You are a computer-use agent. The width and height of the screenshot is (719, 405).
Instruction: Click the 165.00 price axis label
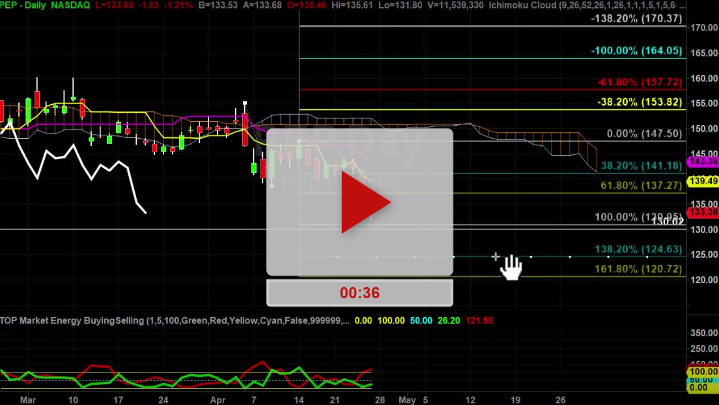coord(704,53)
